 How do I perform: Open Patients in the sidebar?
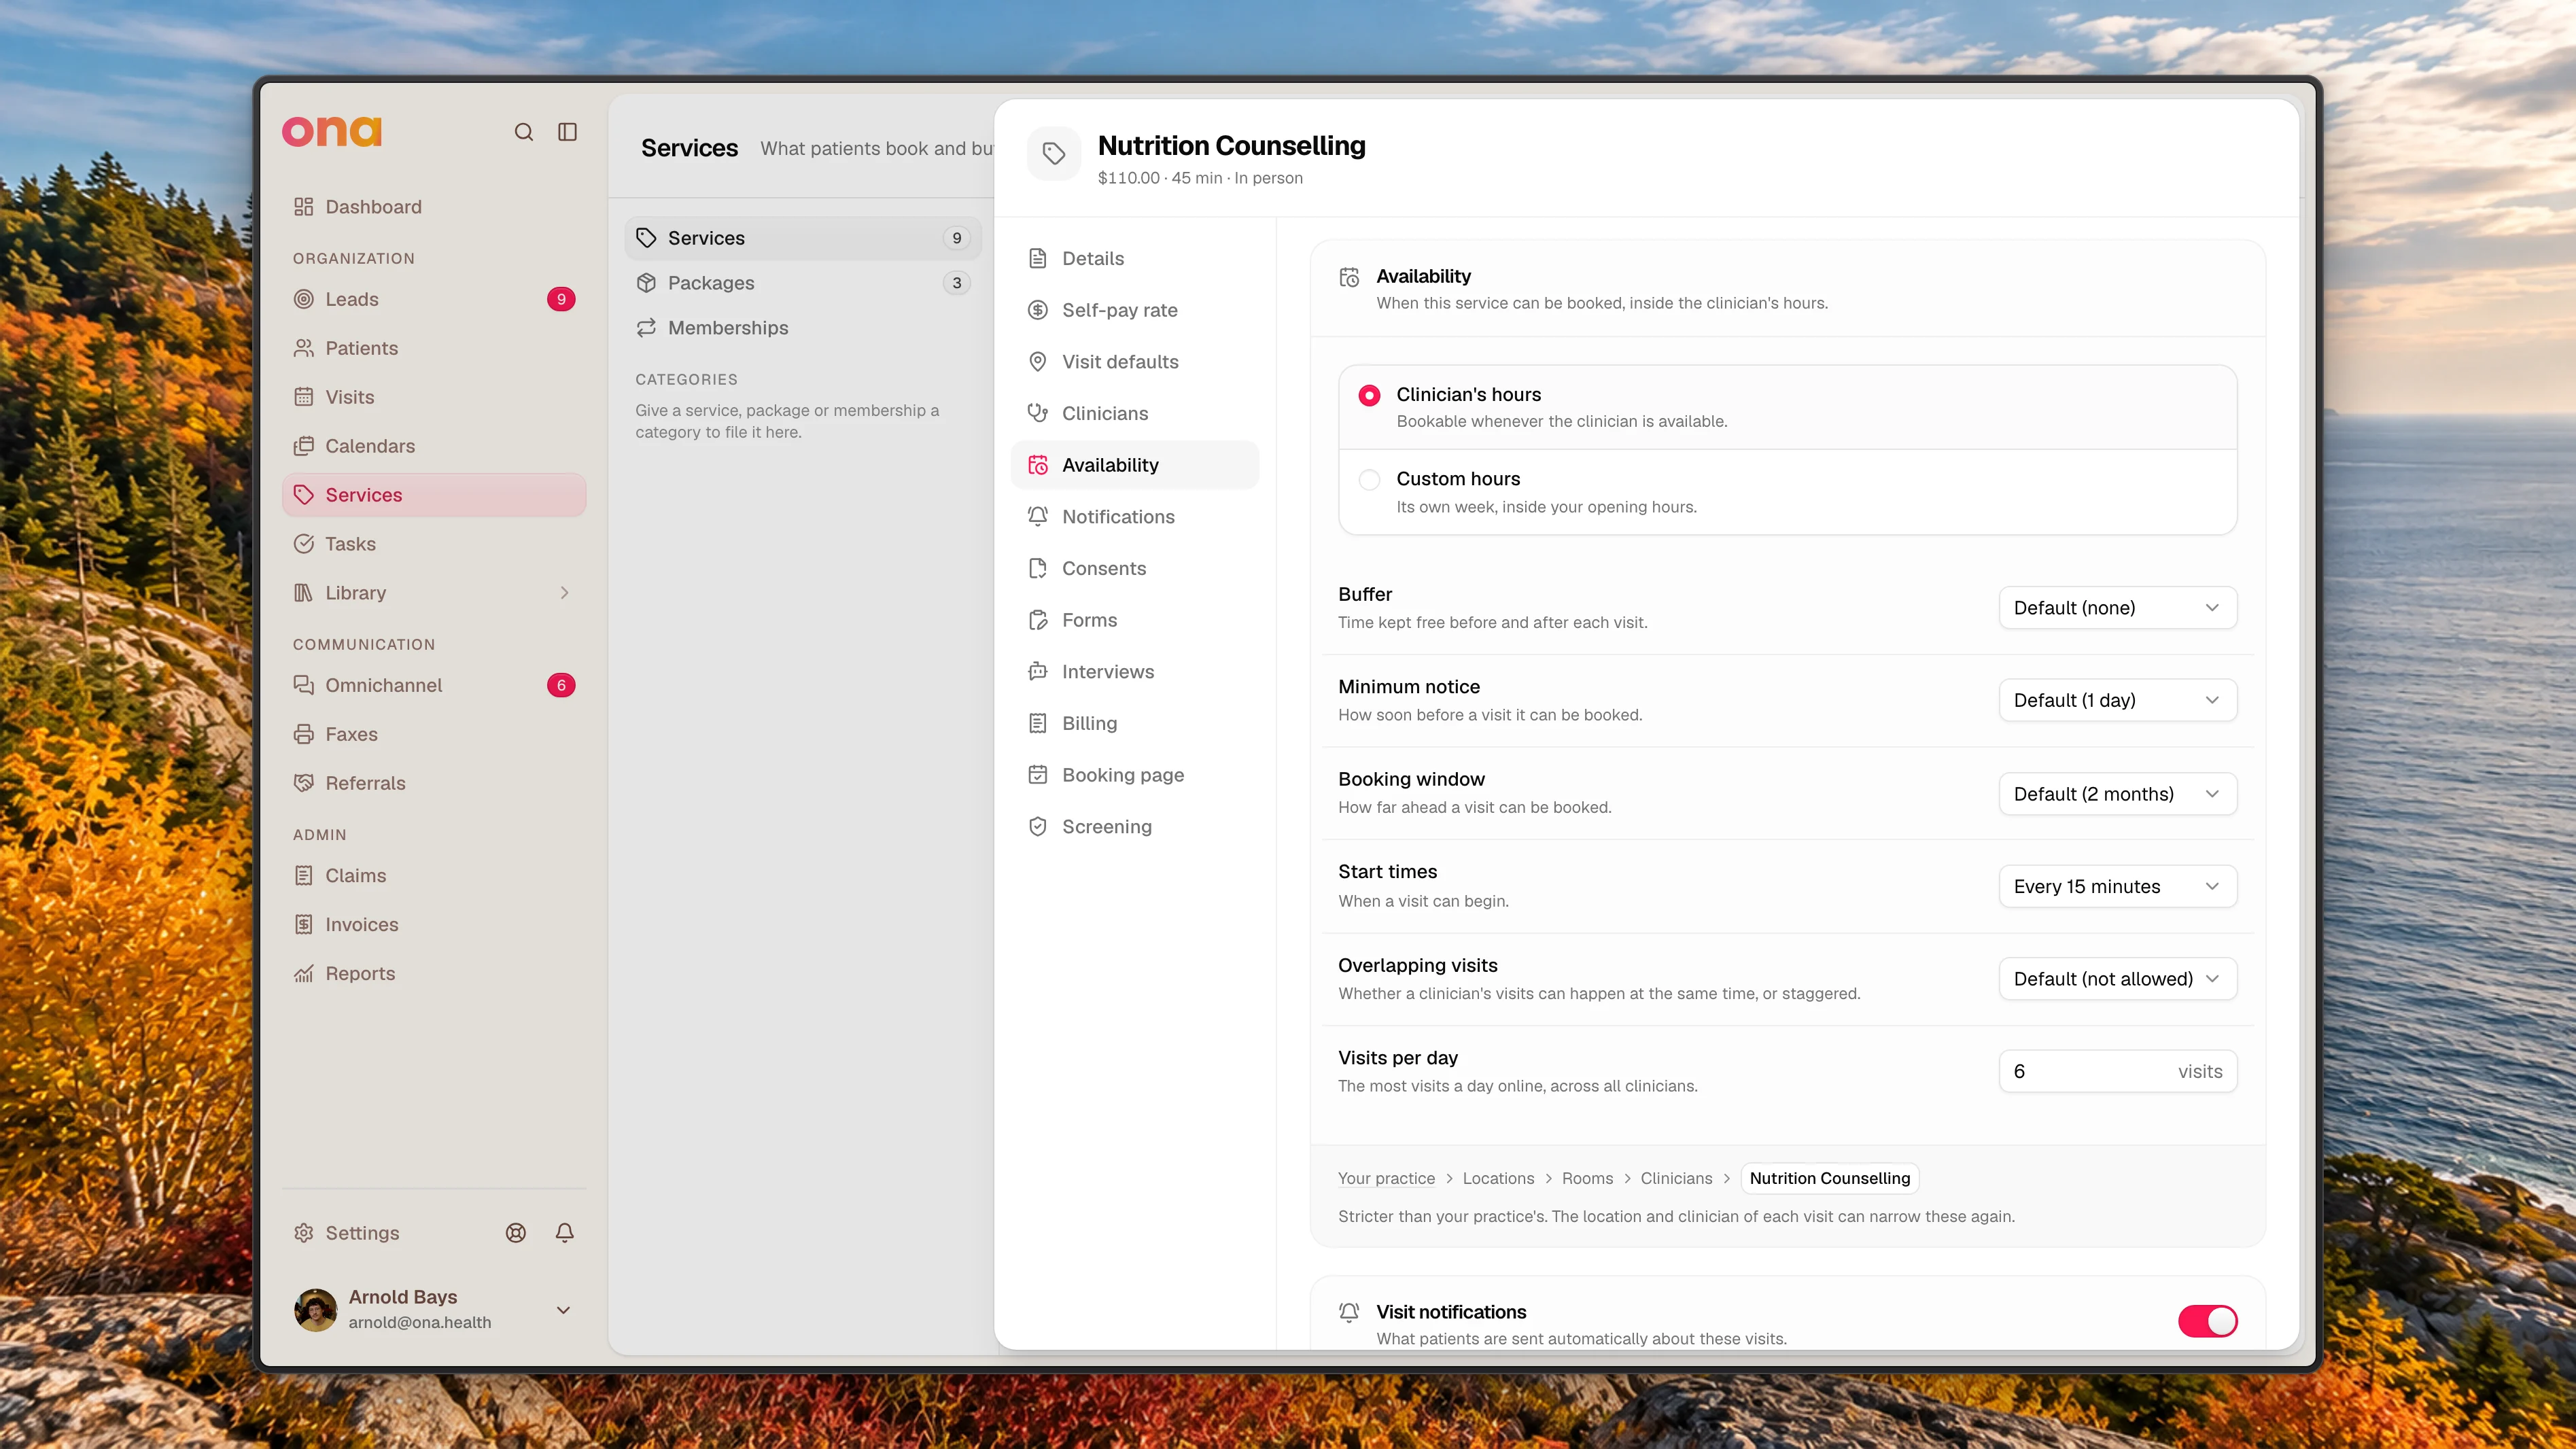pyautogui.click(x=434, y=348)
